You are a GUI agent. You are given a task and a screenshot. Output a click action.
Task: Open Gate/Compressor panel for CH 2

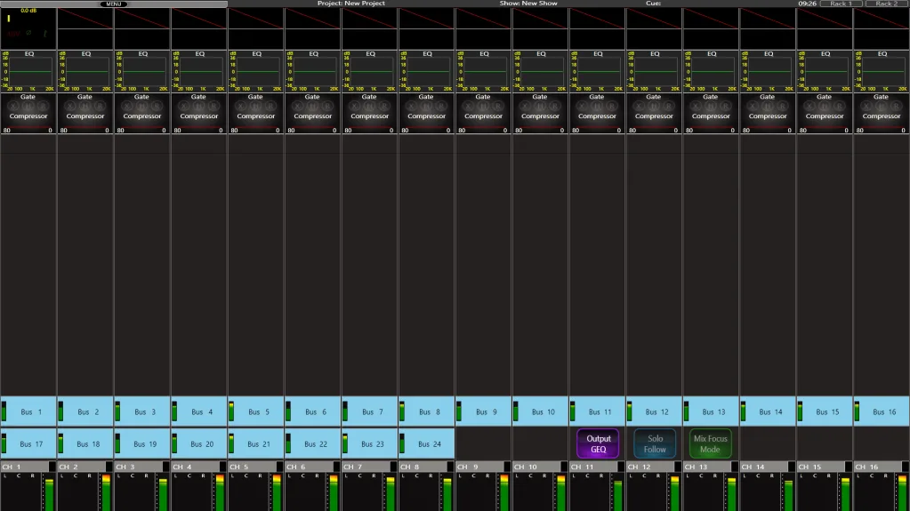click(85, 113)
